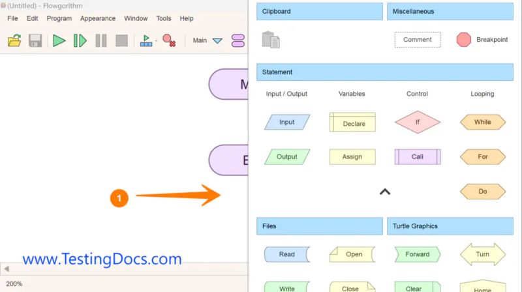Open the Edit menu

tap(32, 18)
